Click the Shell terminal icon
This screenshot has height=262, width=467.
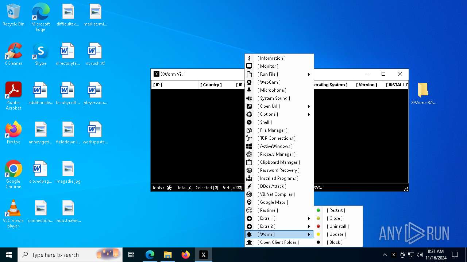click(x=249, y=122)
